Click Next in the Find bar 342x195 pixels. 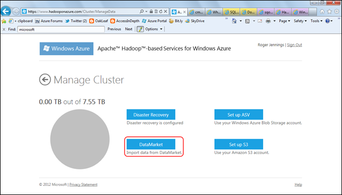pyautogui.click(x=128, y=29)
